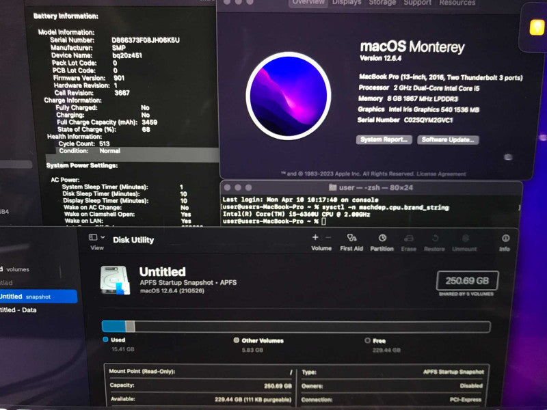Screen dimensions: 547x410
Task: Select Untitled snapshot in the sidebar
Action: click(38, 297)
